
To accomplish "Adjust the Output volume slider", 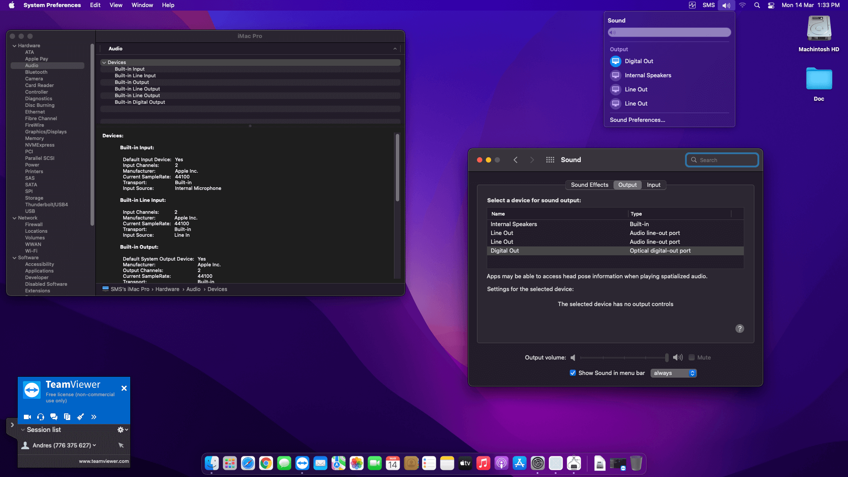I will click(624, 358).
